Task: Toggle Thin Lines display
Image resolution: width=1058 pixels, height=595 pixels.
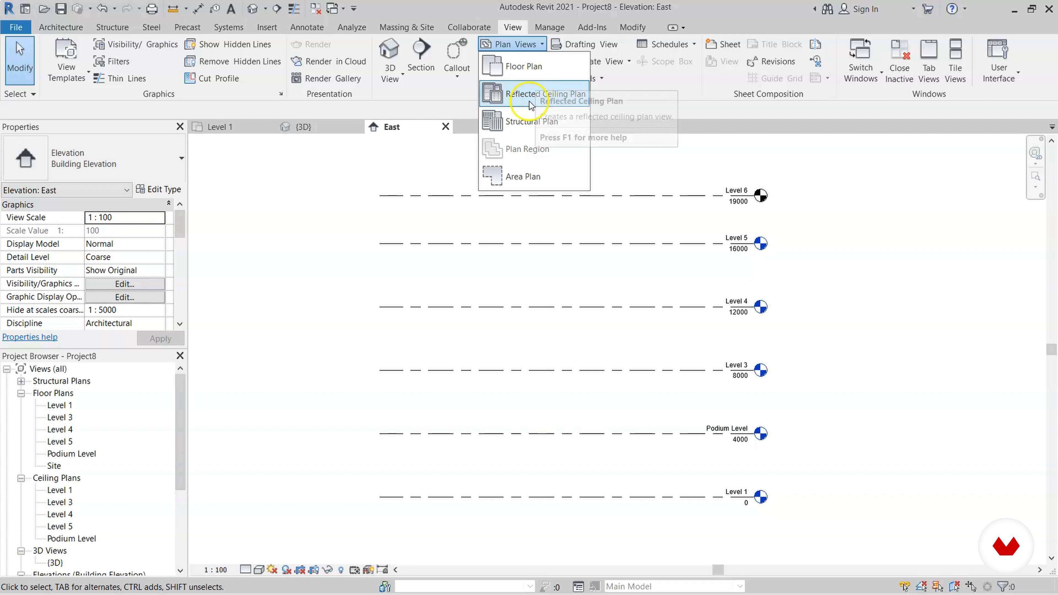Action: pyautogui.click(x=120, y=79)
